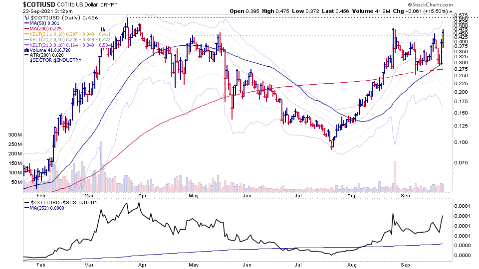Click the candlestick icon beside $COTIUSD (Daily)
Image resolution: width=479 pixels, height=269 pixels.
[x=27, y=18]
